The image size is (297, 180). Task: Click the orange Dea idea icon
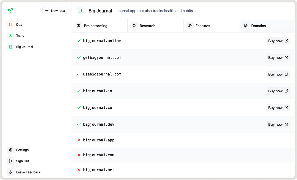(11, 25)
